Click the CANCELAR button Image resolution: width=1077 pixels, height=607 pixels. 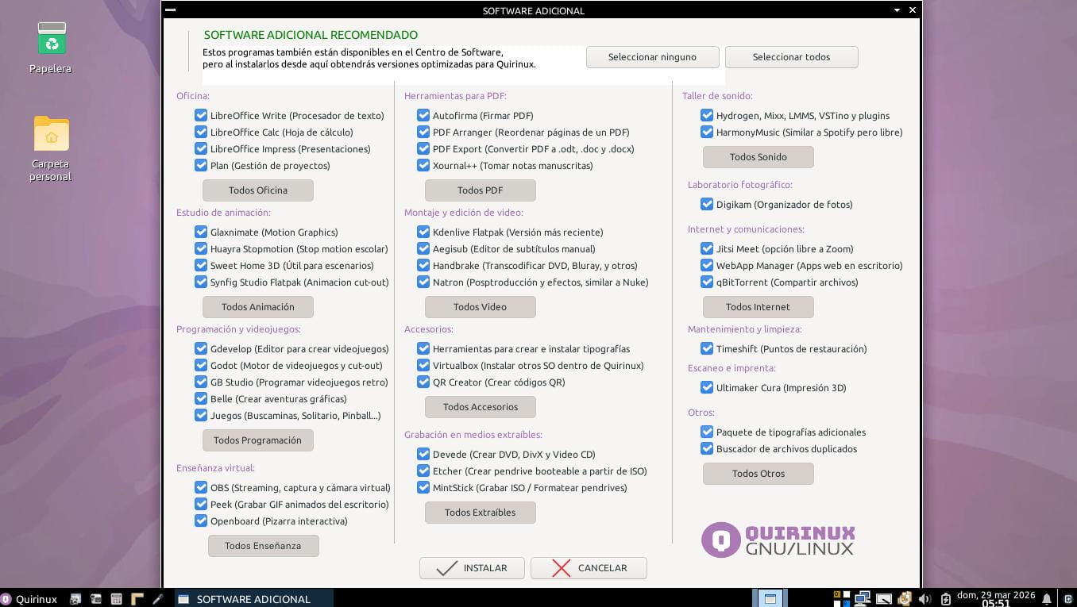tap(589, 568)
